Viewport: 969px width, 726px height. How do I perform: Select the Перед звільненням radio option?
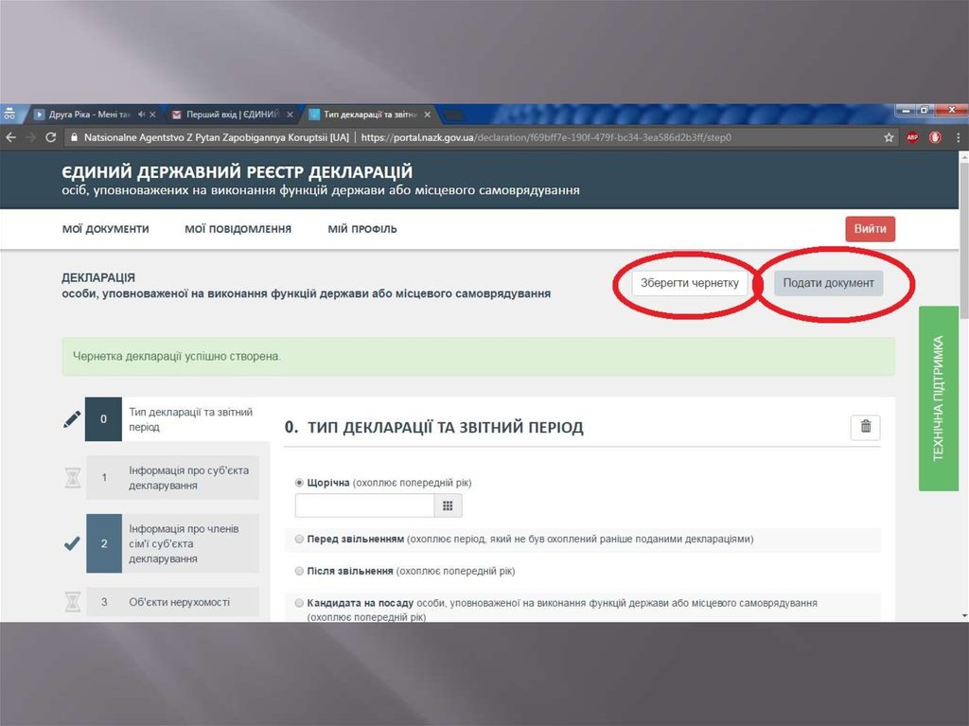300,539
